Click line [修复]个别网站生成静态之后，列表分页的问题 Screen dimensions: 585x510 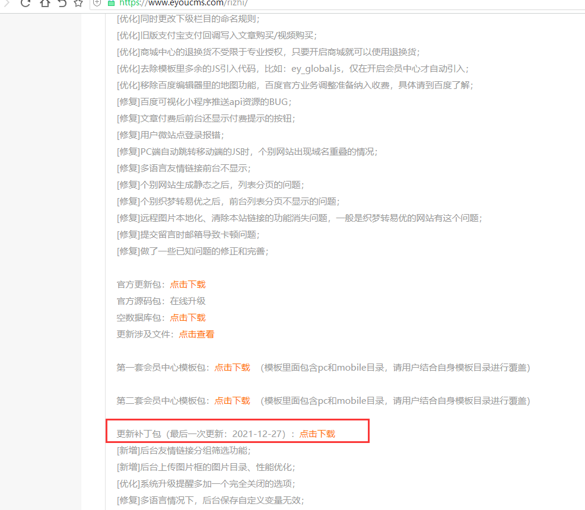(211, 185)
